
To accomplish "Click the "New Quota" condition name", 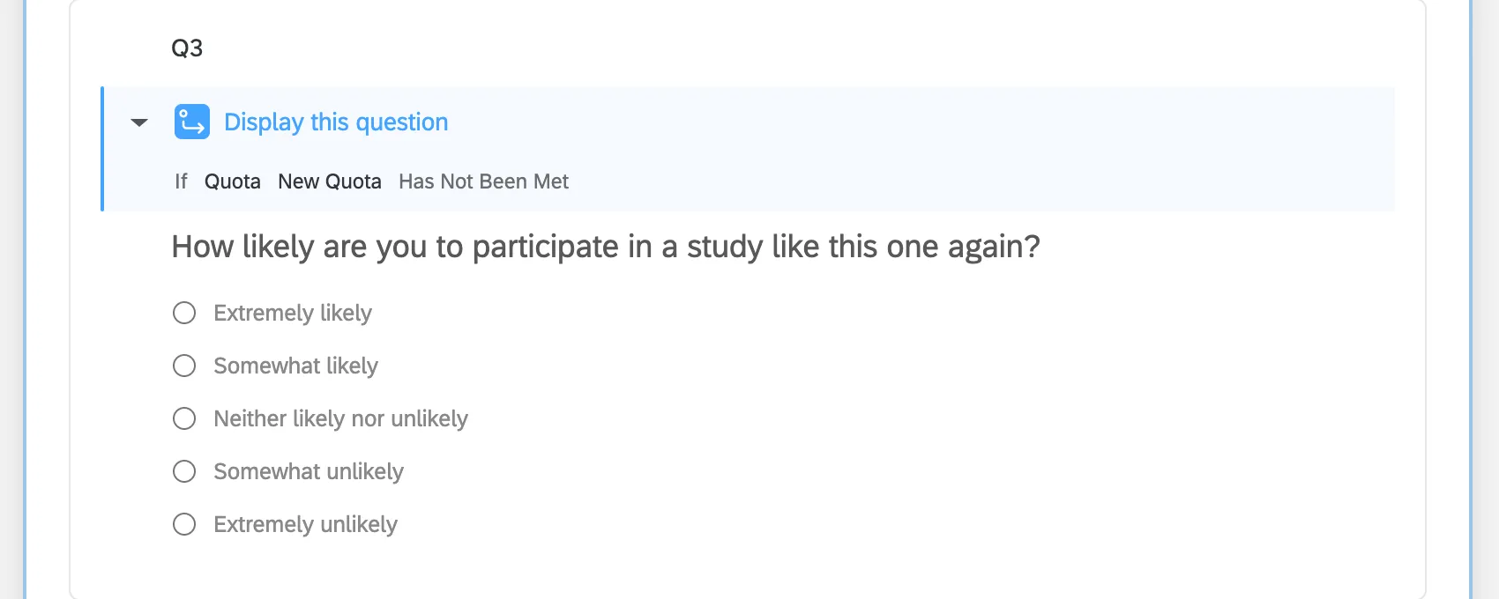I will click(330, 181).
